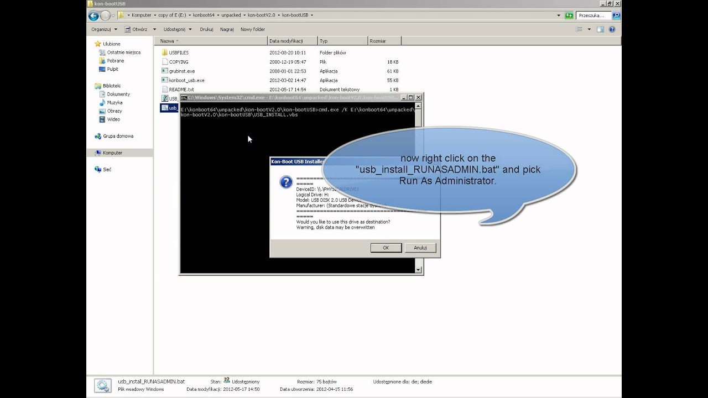Open Explorer help question mark icon

click(612, 29)
